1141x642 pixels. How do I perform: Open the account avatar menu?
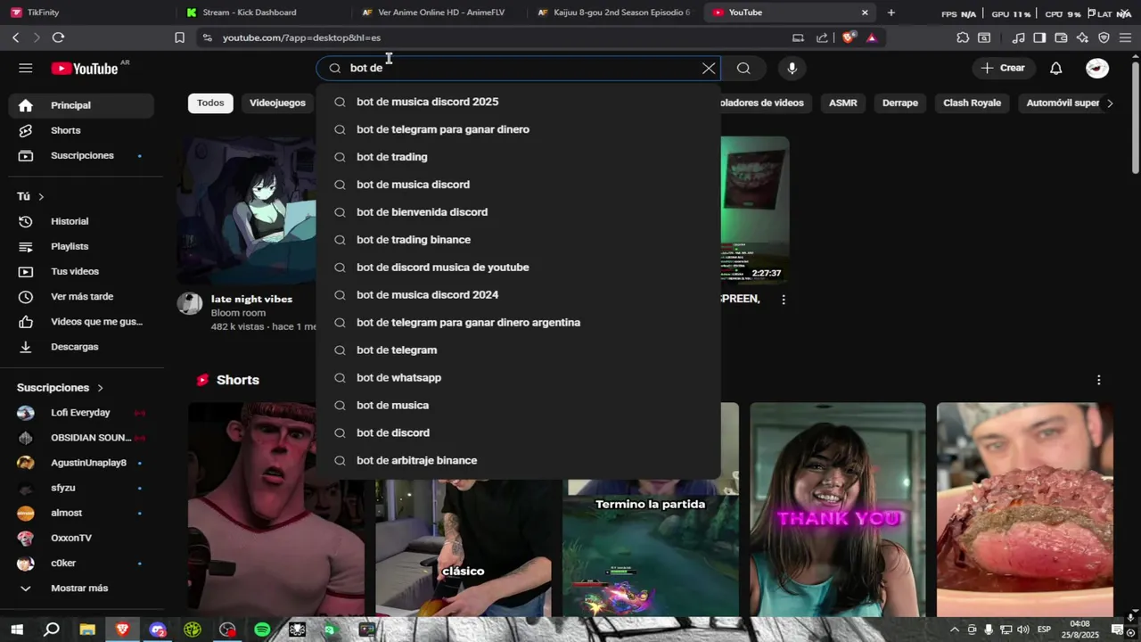click(x=1097, y=68)
